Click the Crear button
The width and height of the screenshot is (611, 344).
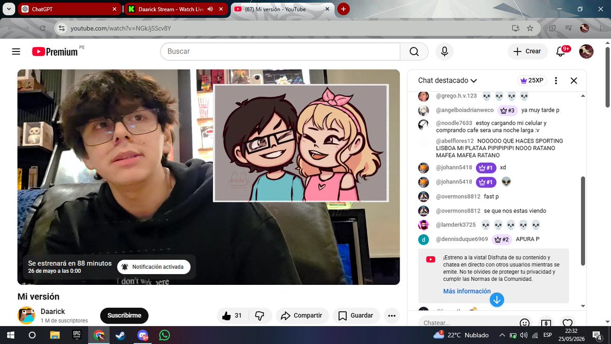tap(527, 51)
